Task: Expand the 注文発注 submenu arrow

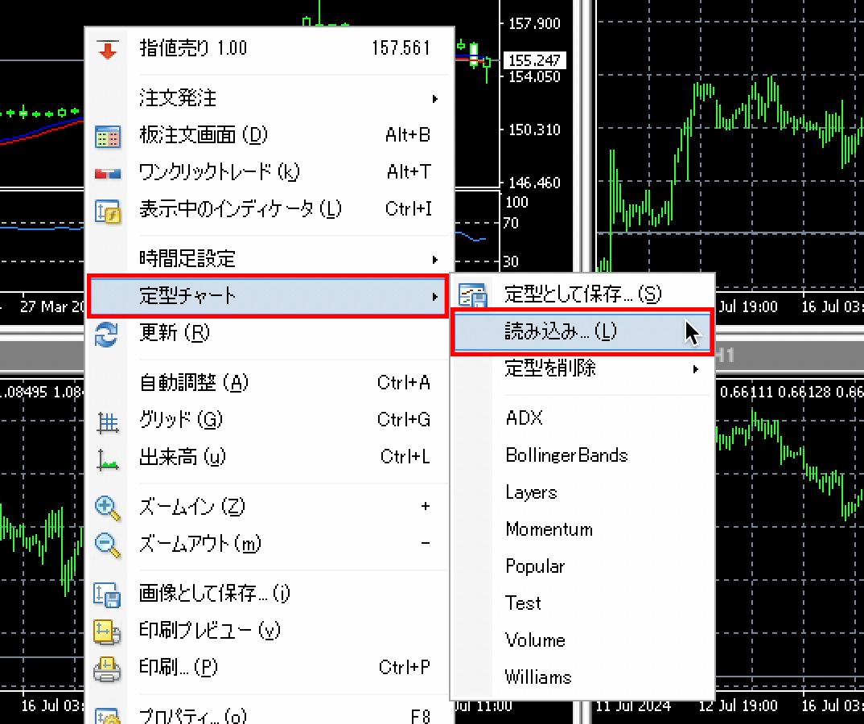Action: coord(434,99)
